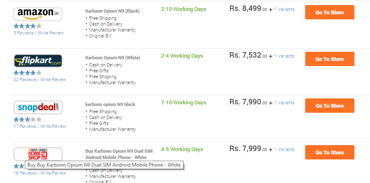
Task: Click the Flipkart.com store logo
Action: 38,61
